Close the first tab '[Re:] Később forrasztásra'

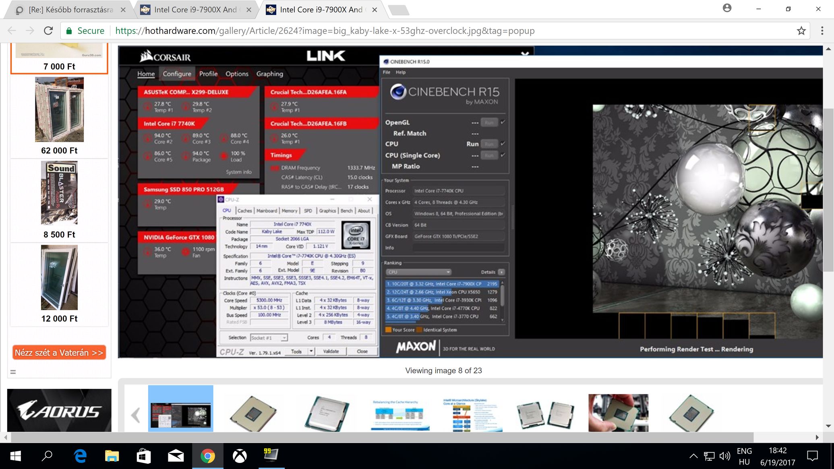(123, 10)
